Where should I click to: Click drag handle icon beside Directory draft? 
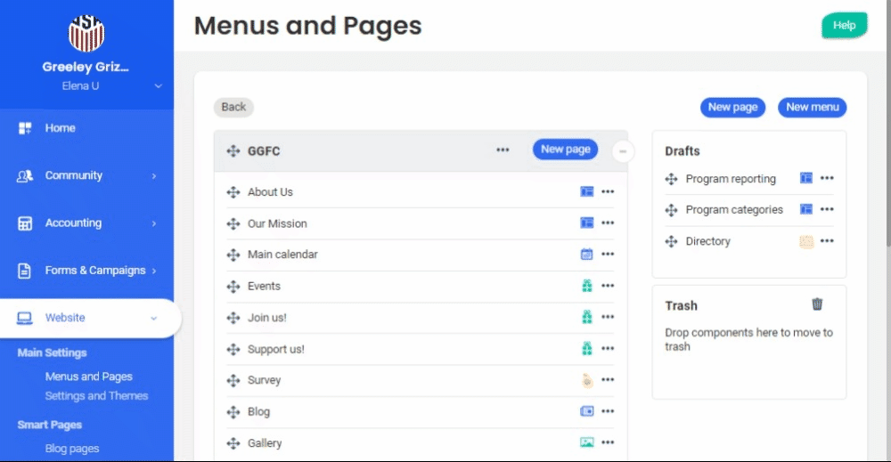pyautogui.click(x=672, y=241)
